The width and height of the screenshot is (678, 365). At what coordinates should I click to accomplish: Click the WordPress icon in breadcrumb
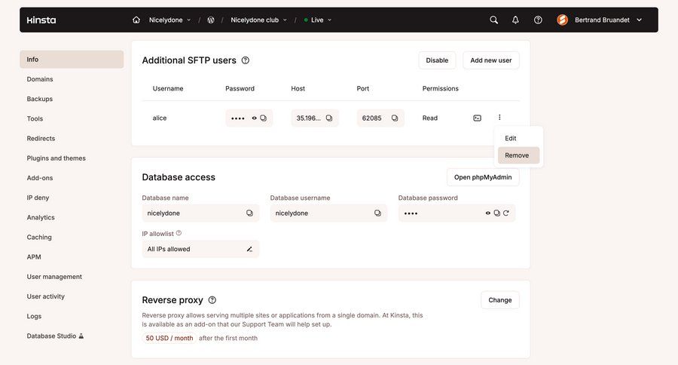[211, 20]
